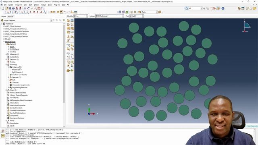Screen dimensions: 258x145
Task: Open the Part Manager icon
Action: (x=72, y=21)
